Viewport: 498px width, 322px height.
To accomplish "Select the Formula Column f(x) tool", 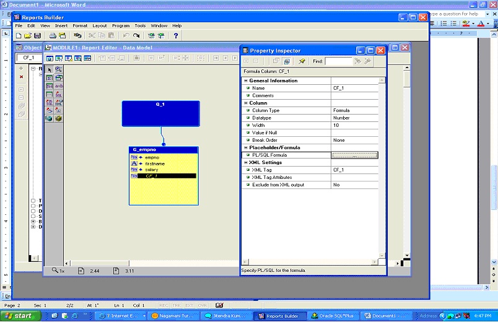I will click(50, 86).
